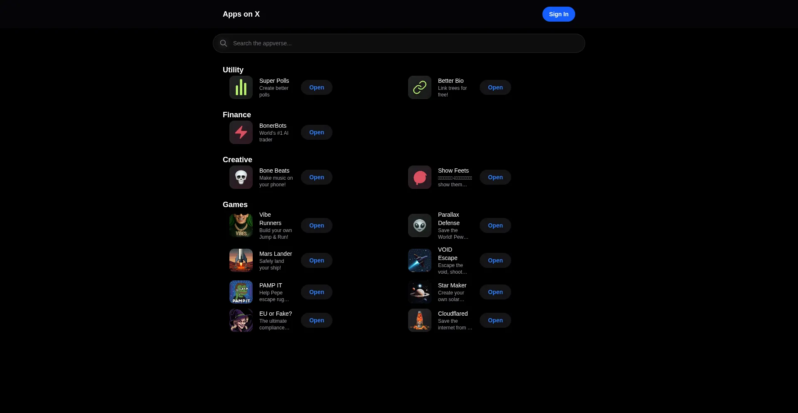798x413 pixels.
Task: Click the Better Bio chain link icon
Action: 420,87
